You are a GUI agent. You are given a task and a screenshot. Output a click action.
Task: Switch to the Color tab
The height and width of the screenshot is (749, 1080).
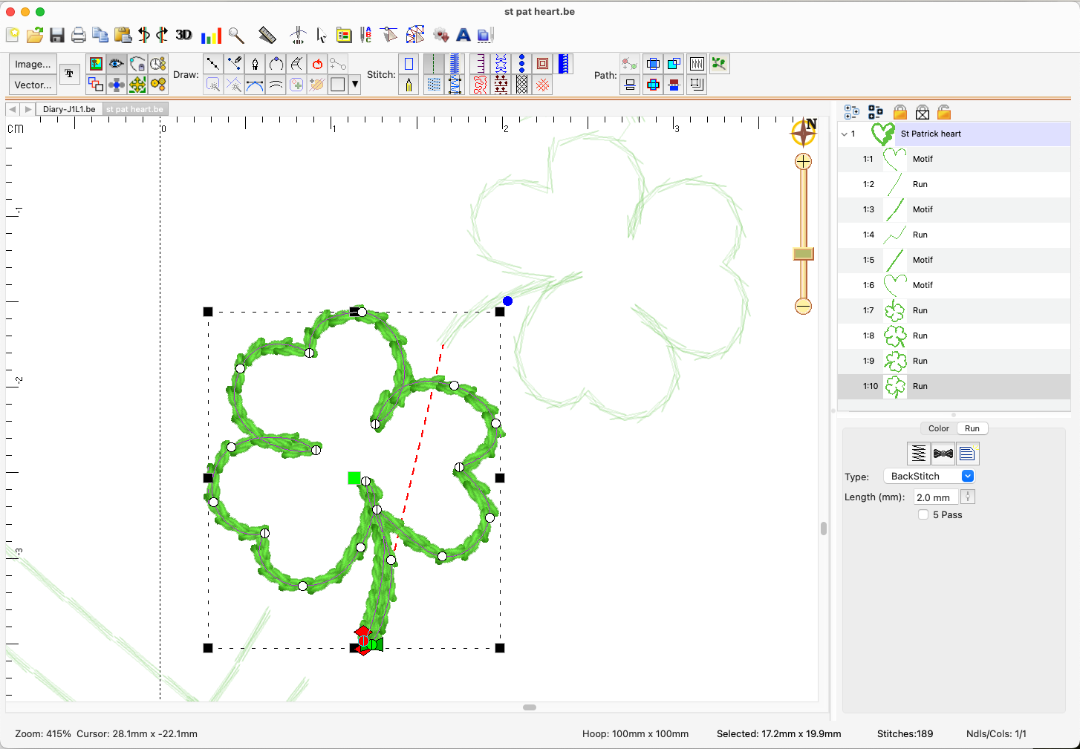tap(938, 428)
